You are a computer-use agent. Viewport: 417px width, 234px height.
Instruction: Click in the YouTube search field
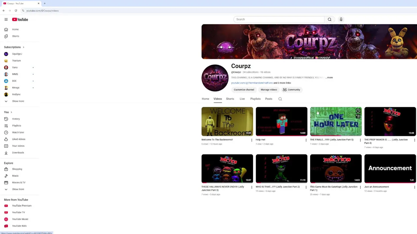tap(279, 19)
